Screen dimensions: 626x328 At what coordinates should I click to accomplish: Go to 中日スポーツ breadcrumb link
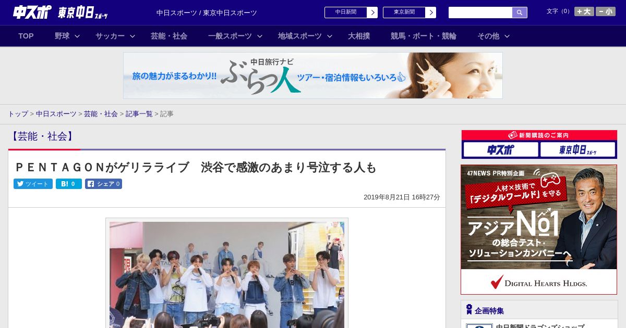(x=56, y=113)
